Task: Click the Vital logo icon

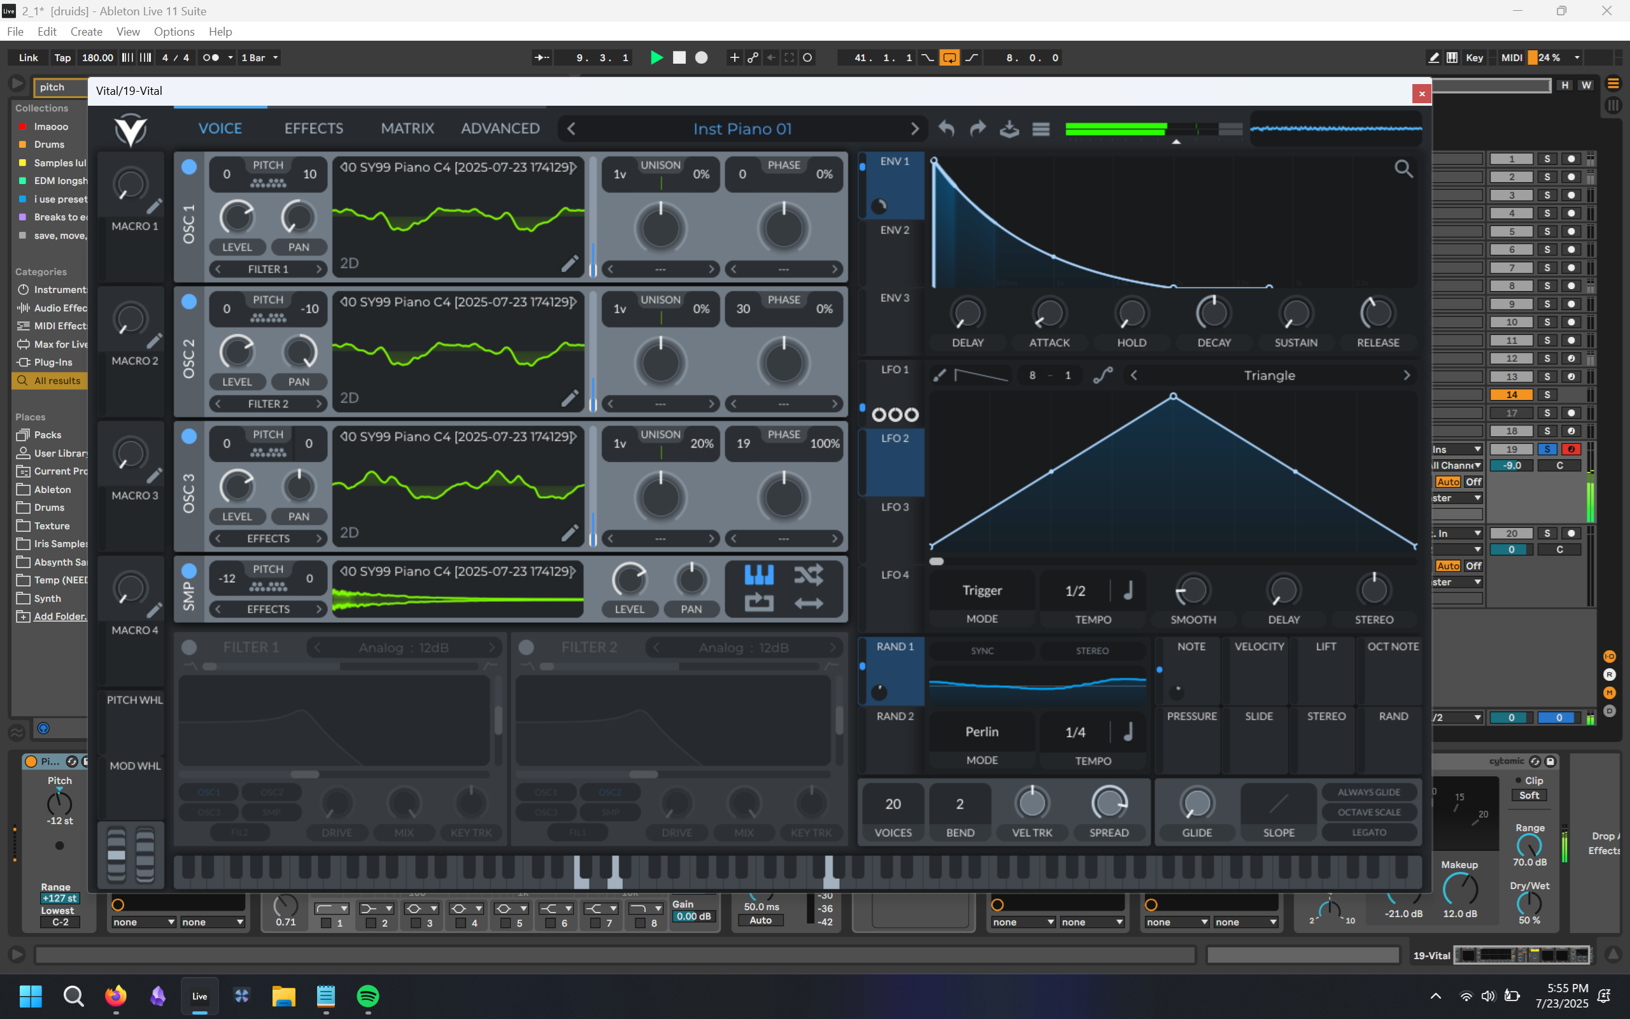Action: (130, 129)
